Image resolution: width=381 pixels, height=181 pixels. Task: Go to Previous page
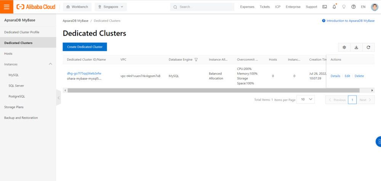click(x=337, y=100)
